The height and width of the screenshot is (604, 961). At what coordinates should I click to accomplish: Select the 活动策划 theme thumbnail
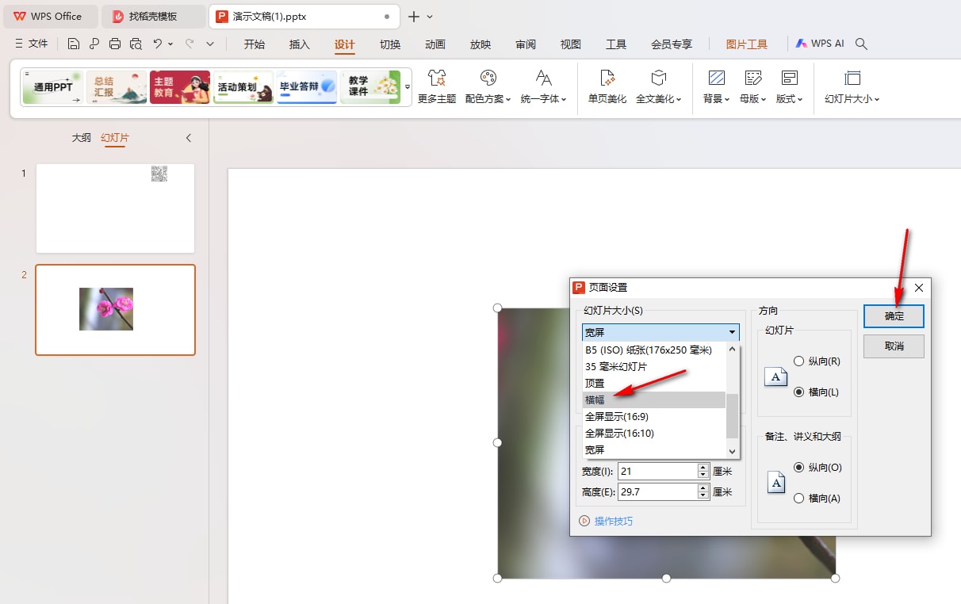point(243,87)
